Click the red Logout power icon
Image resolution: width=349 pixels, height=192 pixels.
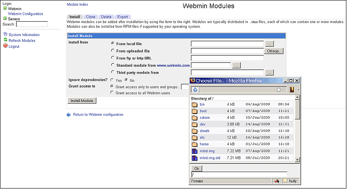pyautogui.click(x=5, y=46)
